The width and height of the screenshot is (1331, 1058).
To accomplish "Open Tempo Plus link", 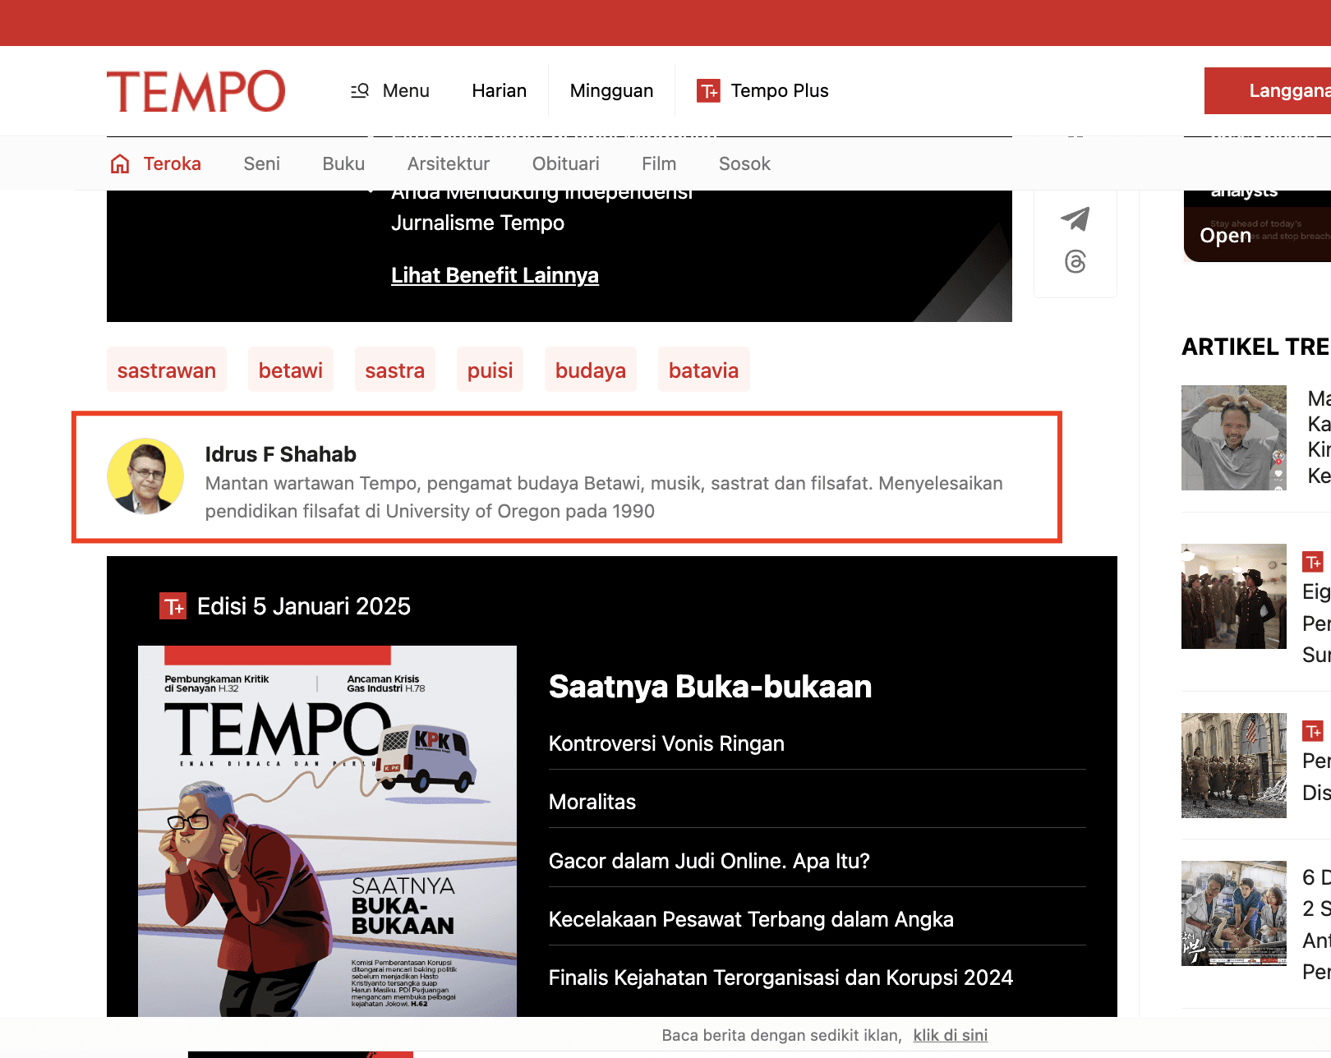I will 780,90.
